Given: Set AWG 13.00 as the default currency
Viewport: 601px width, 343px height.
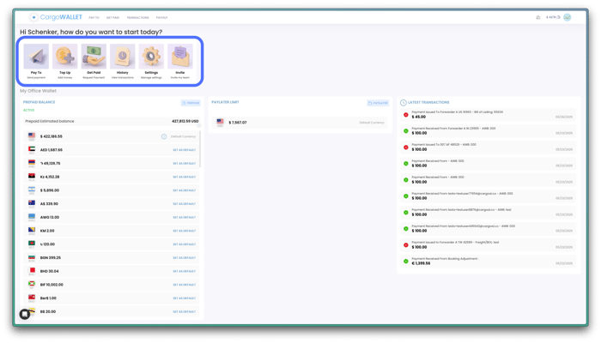Looking at the screenshot, I should tap(185, 218).
